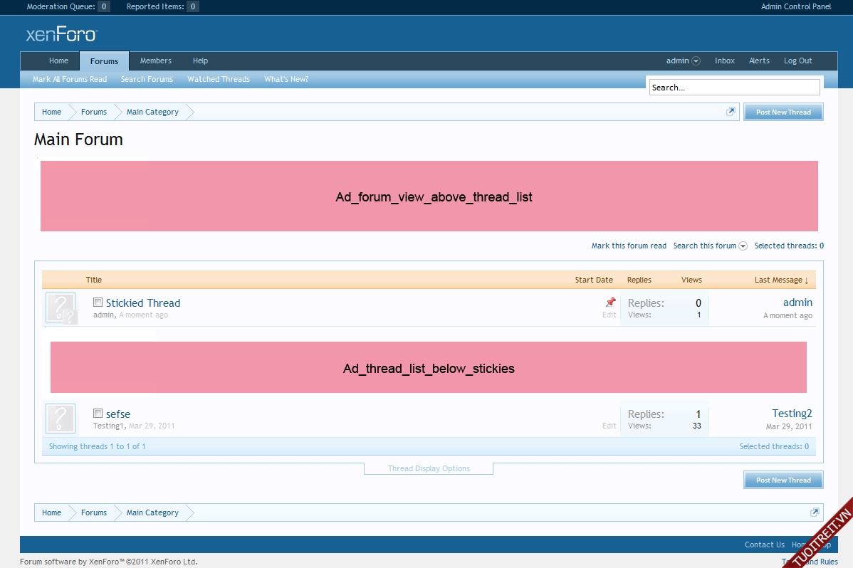The image size is (853, 568).
Task: Click Mark this forum read link
Action: [x=629, y=246]
